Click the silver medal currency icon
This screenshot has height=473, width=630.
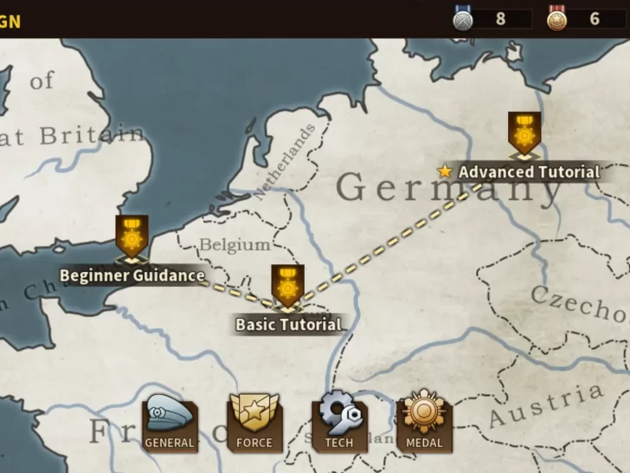[463, 18]
